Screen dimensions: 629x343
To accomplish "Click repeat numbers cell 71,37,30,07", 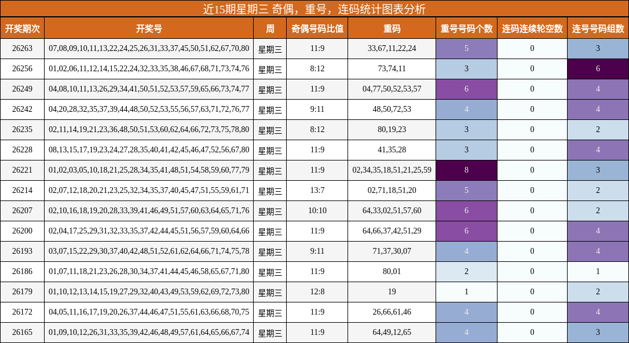I will [392, 251].
